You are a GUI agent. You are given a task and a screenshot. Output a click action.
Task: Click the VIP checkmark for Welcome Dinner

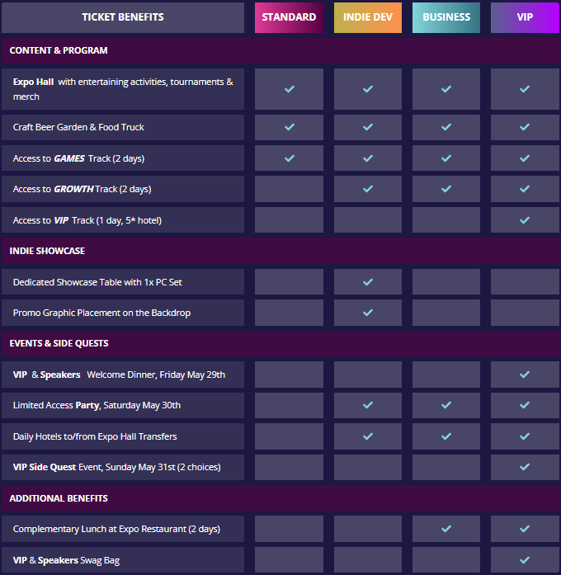(525, 375)
